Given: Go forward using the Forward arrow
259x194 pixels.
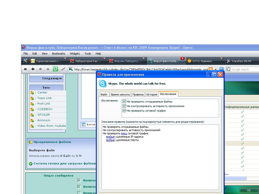Looking at the screenshot, I should point(40,69).
